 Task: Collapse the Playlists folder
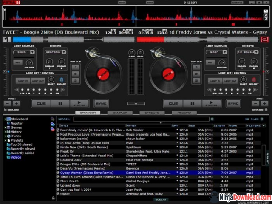[x=6, y=140]
